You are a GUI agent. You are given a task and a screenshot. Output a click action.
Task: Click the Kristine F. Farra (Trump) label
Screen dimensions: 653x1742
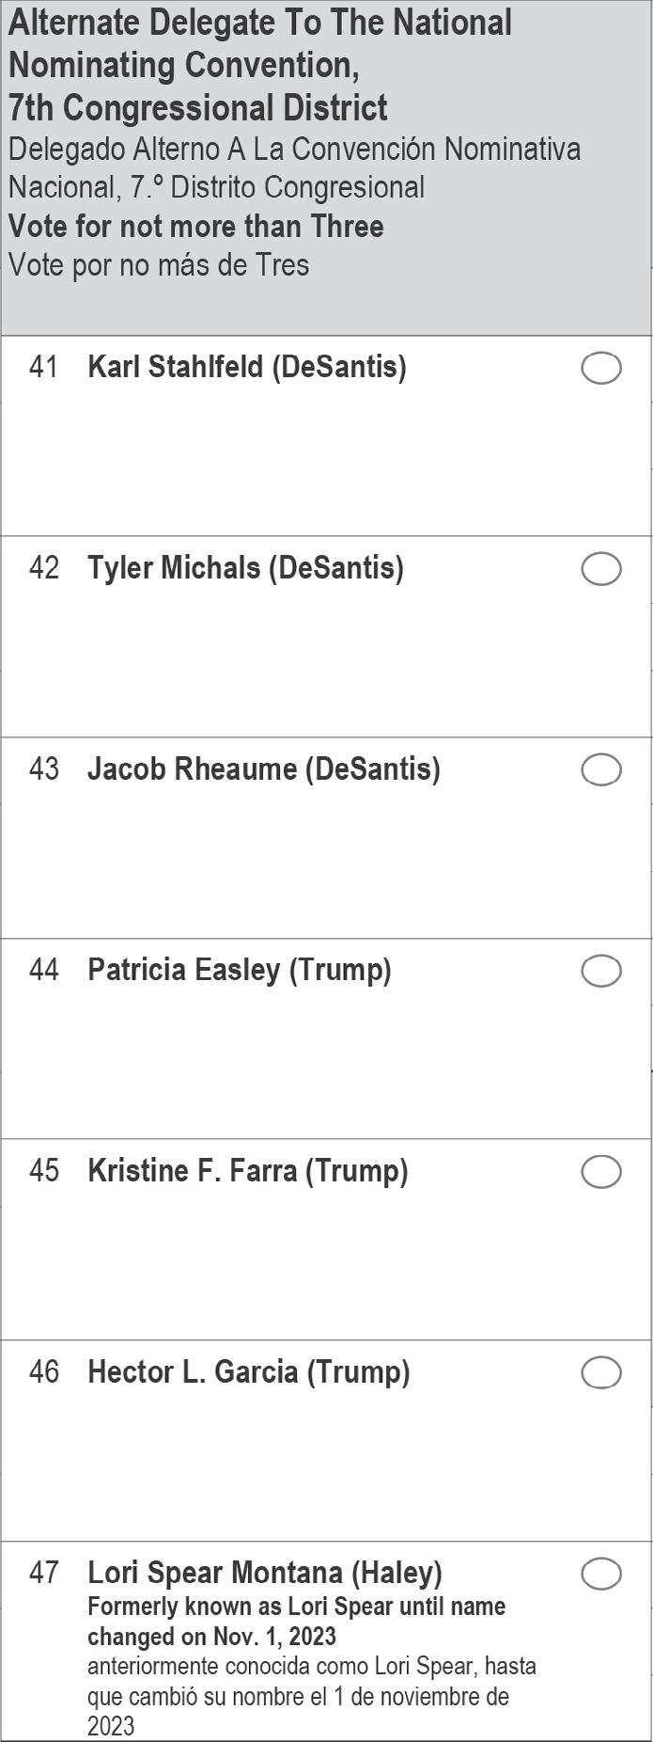(248, 1171)
